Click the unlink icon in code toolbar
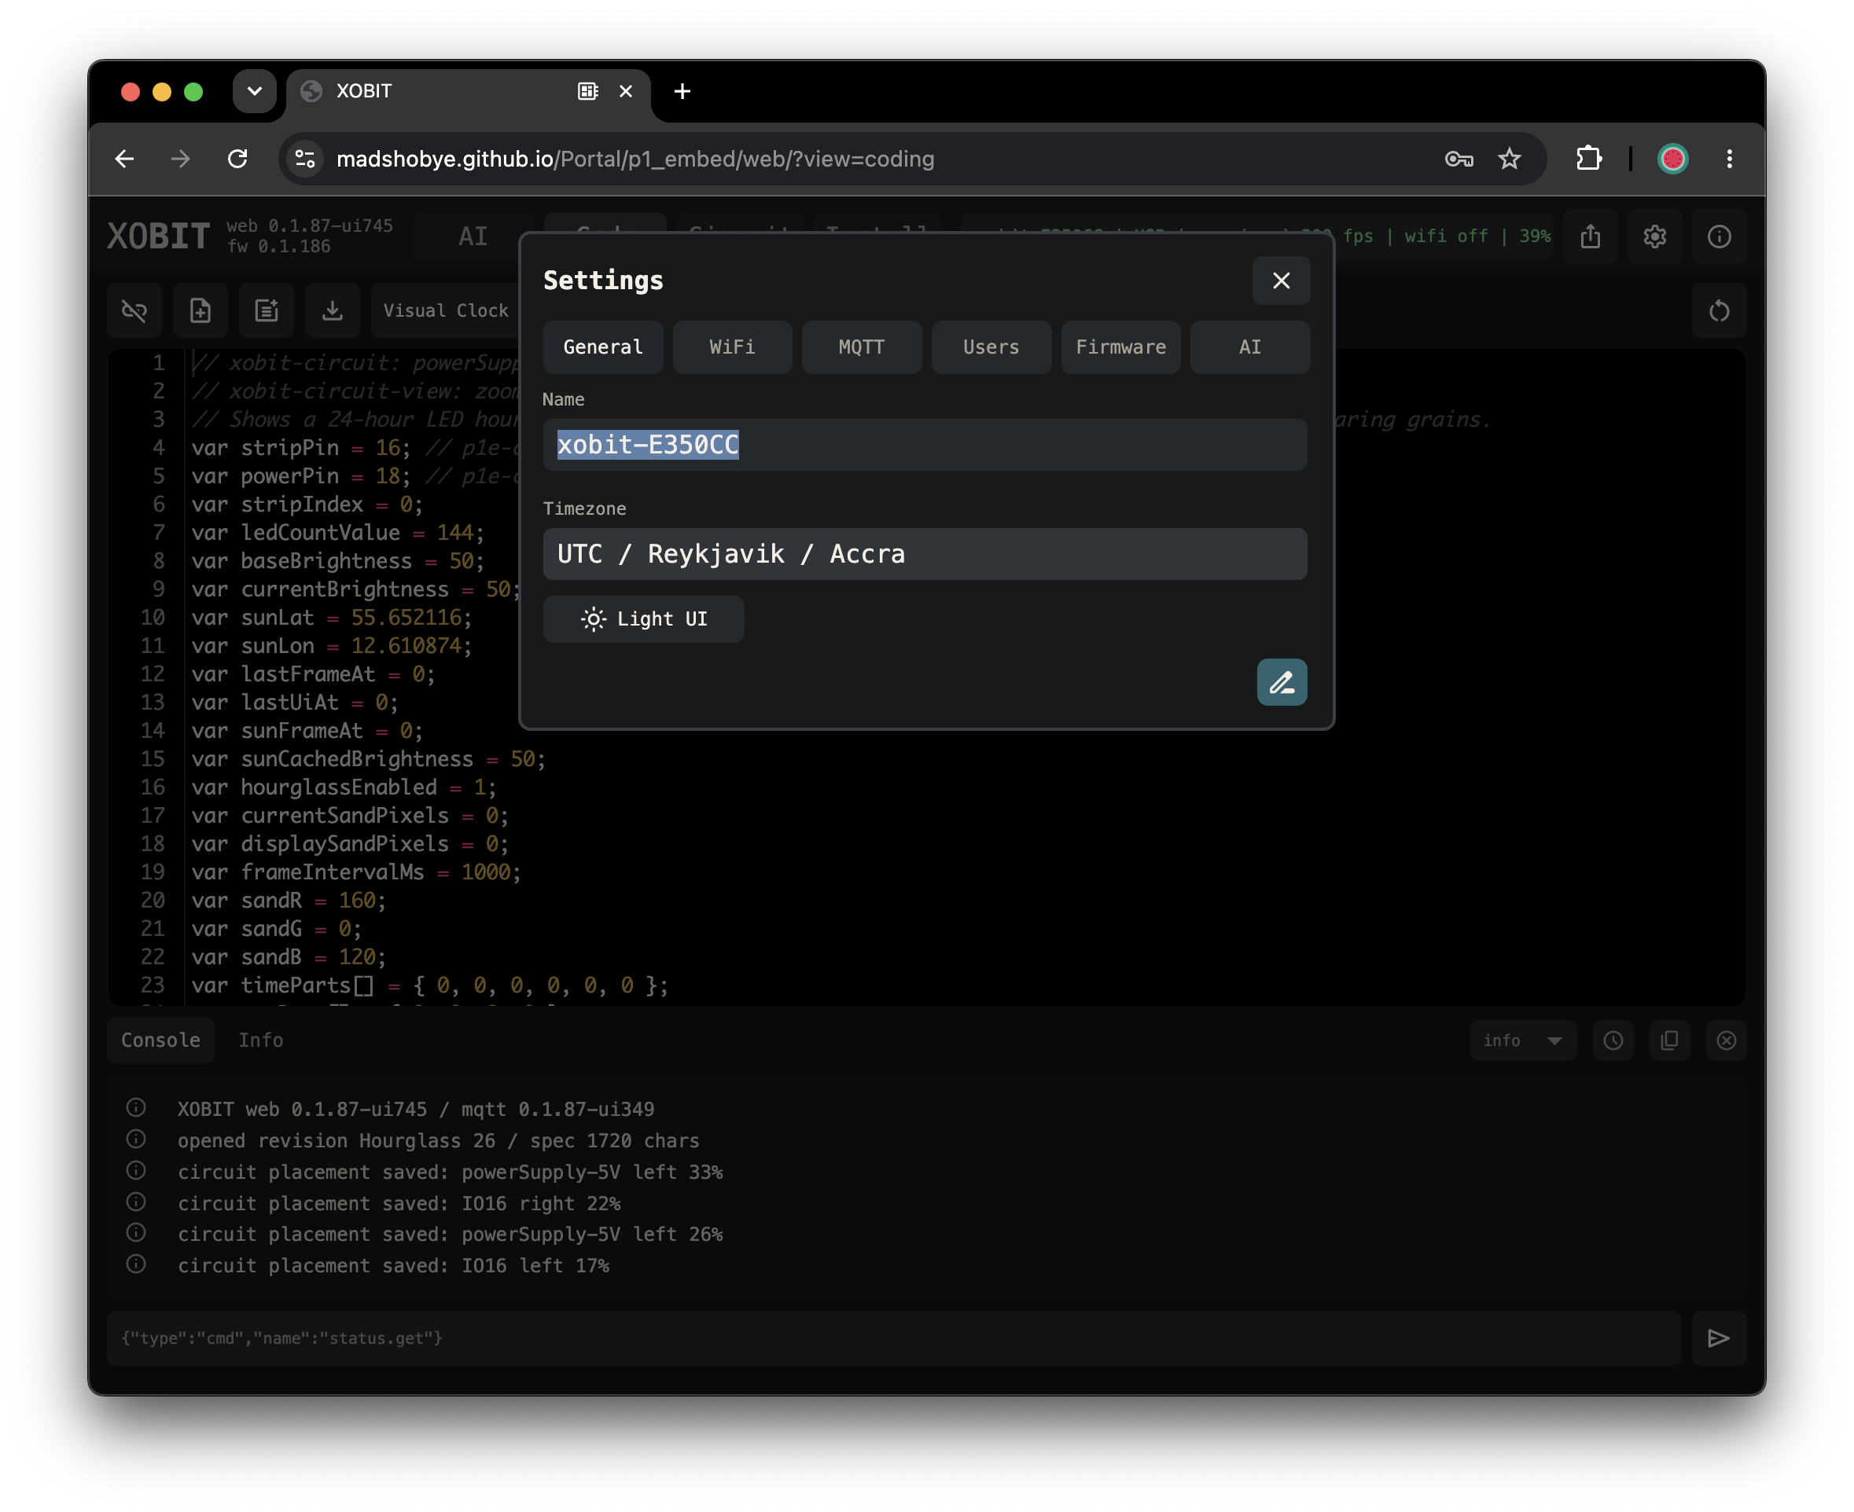Image resolution: width=1854 pixels, height=1512 pixels. (134, 311)
